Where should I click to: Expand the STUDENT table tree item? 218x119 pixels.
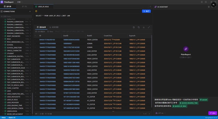pos(3,54)
